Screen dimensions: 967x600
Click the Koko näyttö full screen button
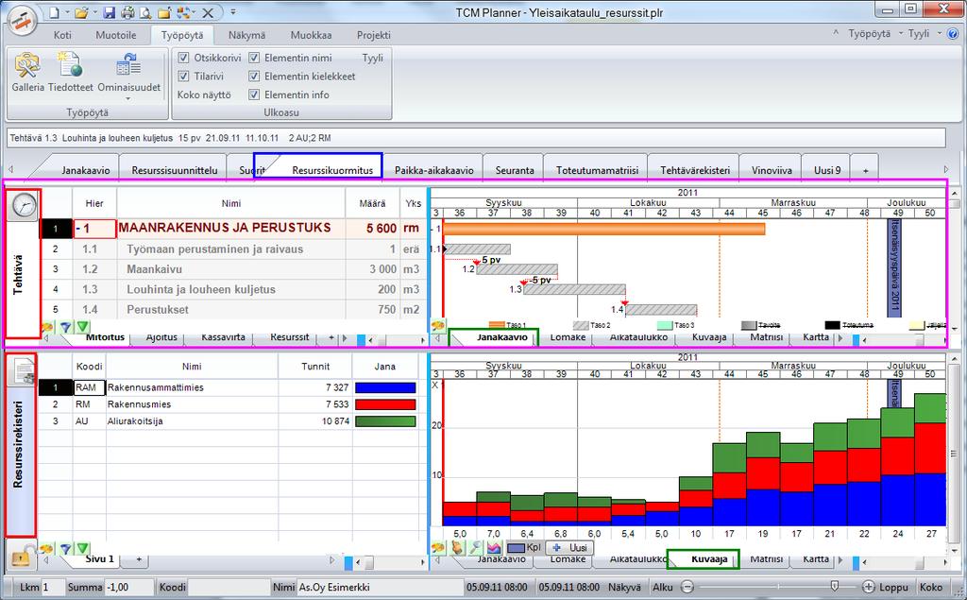pyautogui.click(x=204, y=94)
